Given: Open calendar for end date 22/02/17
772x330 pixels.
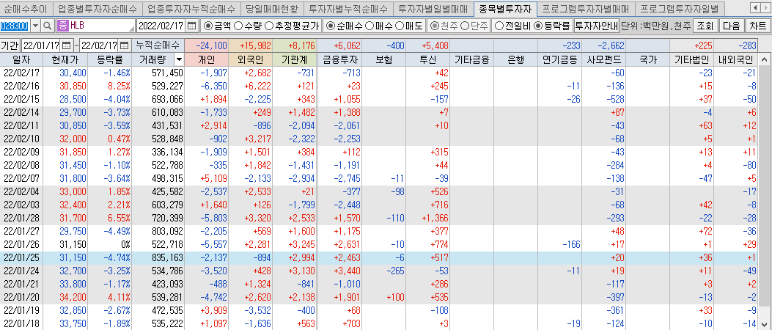Looking at the screenshot, I should coord(125,45).
